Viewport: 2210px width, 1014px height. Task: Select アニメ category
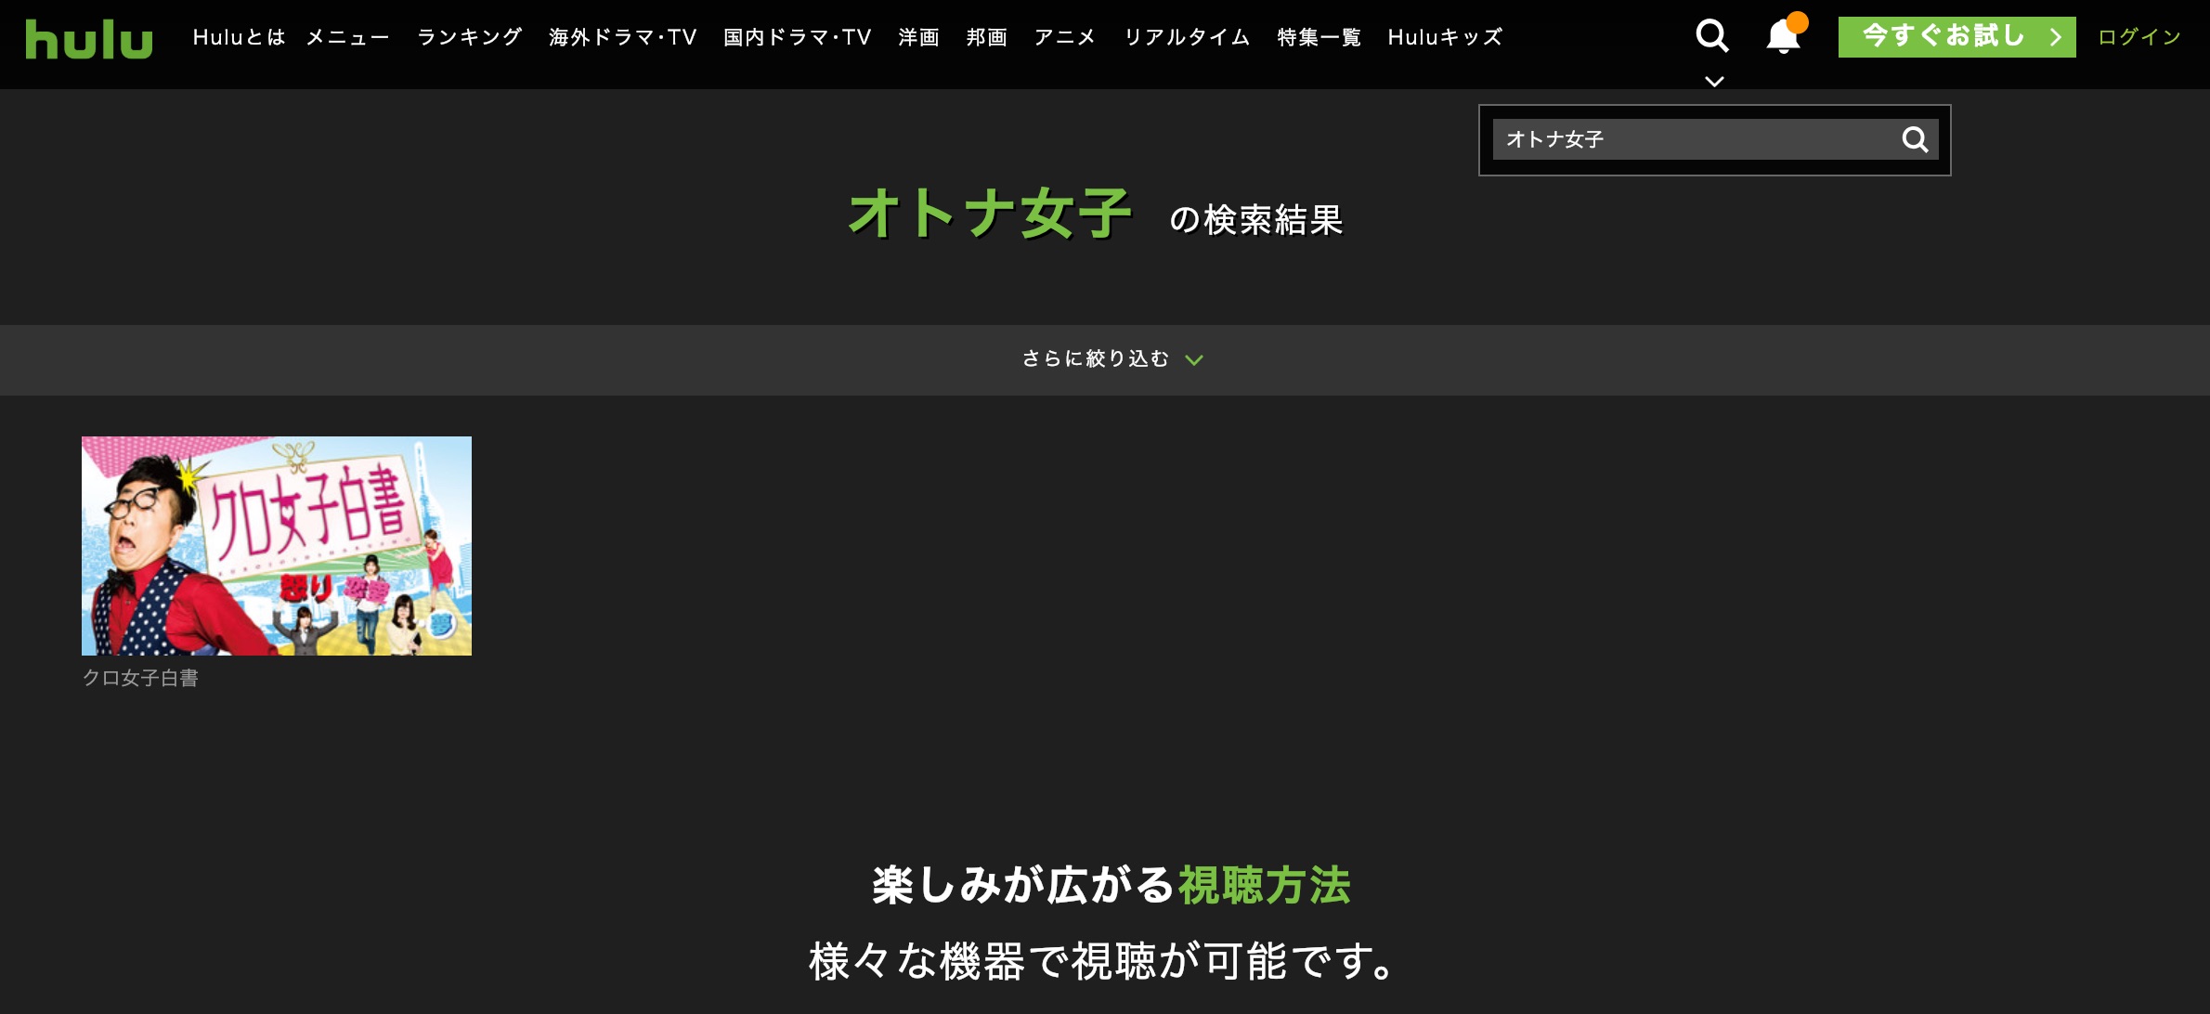[1064, 37]
